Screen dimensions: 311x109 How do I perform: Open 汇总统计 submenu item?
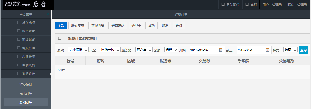click(x=26, y=85)
